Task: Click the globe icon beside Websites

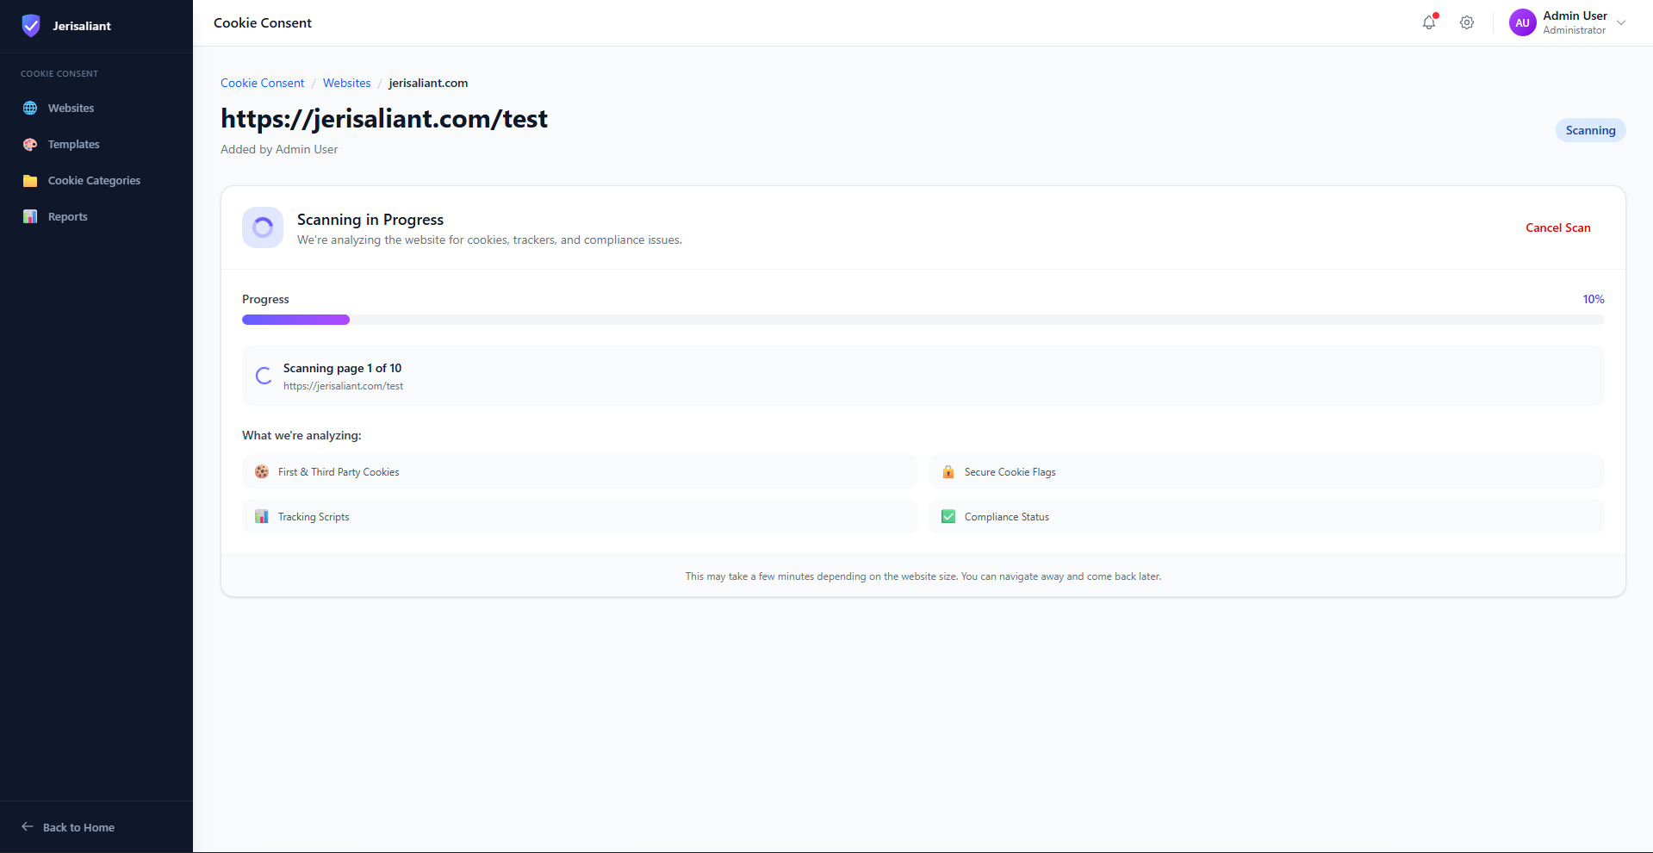Action: point(30,109)
